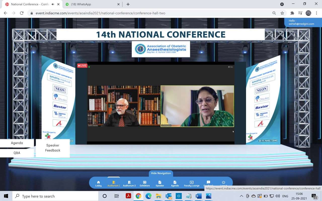Hide Navigation bar
The width and height of the screenshot is (322, 201).
tap(161, 173)
